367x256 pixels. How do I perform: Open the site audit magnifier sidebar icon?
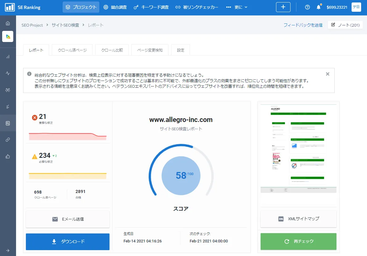pyautogui.click(x=8, y=123)
